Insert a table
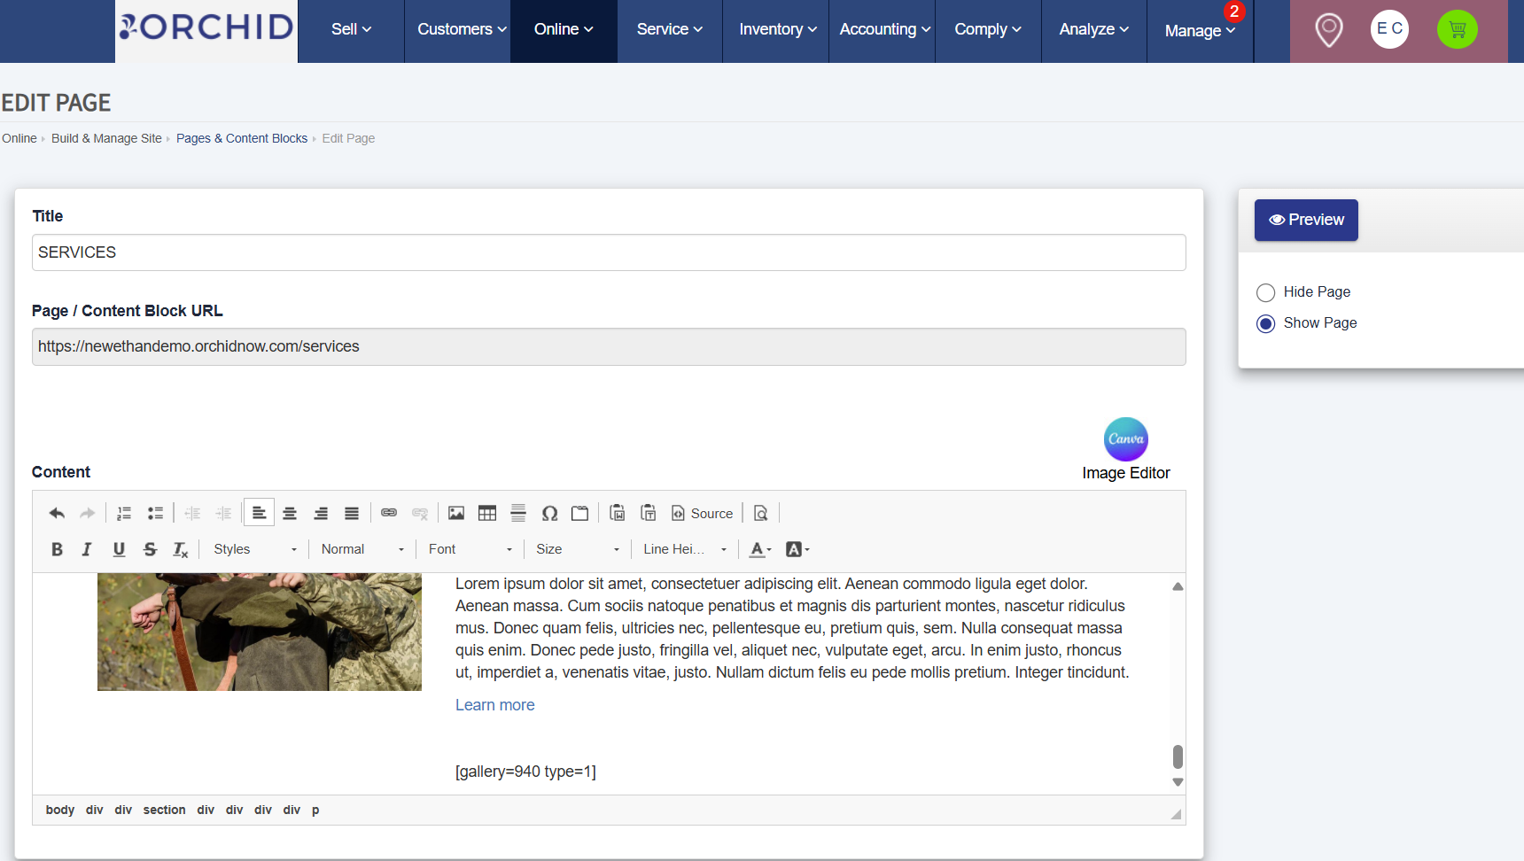 pos(487,513)
